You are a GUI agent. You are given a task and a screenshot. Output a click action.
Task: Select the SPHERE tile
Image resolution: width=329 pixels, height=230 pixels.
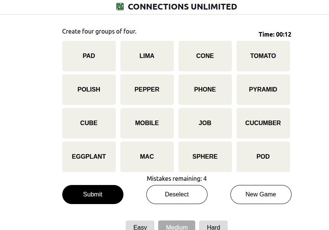click(205, 157)
